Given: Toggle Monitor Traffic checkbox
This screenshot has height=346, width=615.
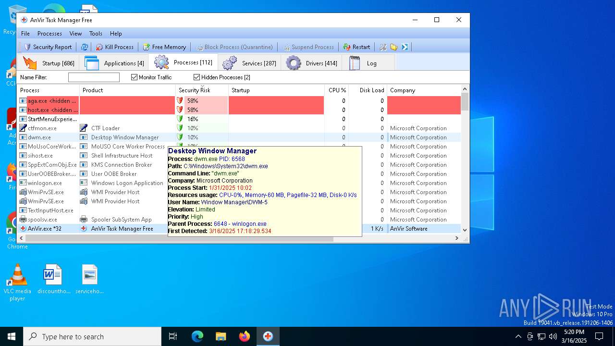Looking at the screenshot, I should coord(135,77).
